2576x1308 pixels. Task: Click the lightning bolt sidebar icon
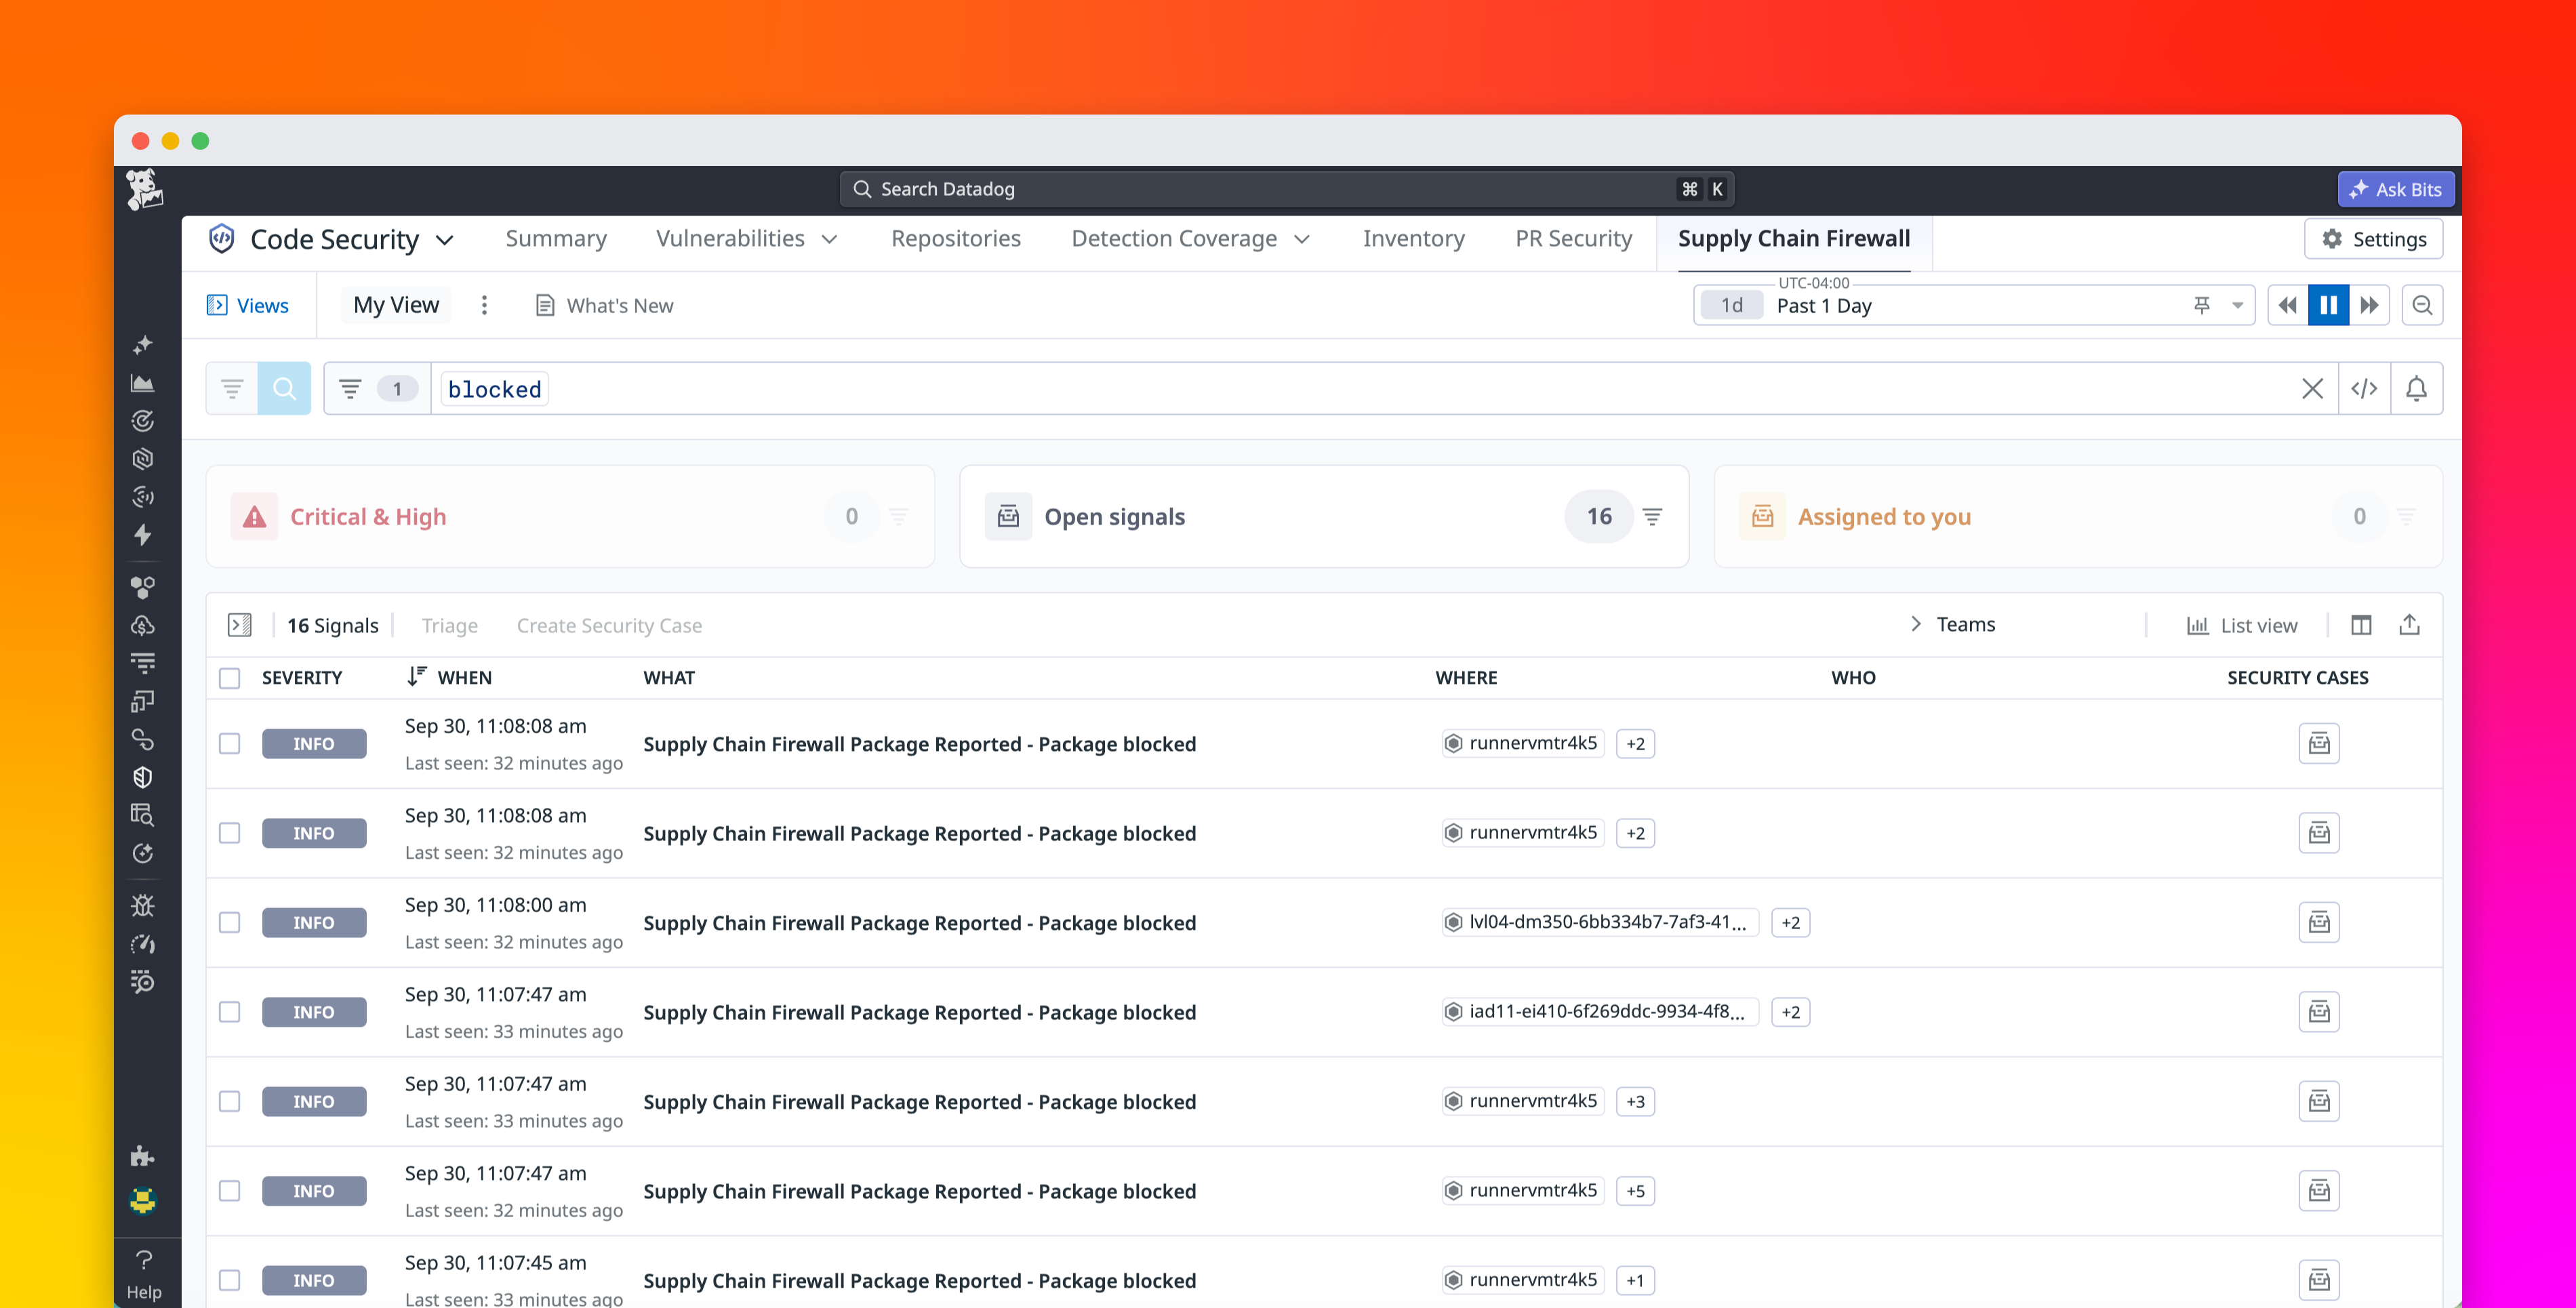[143, 535]
